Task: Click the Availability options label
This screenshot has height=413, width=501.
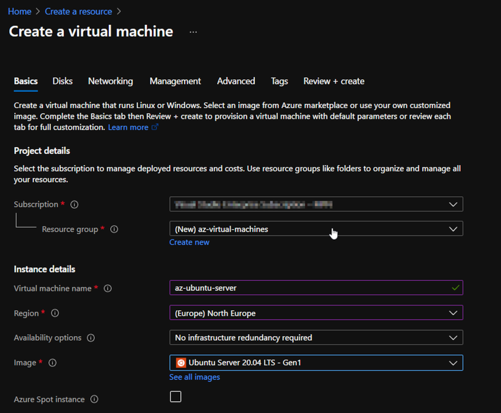Action: (47, 338)
